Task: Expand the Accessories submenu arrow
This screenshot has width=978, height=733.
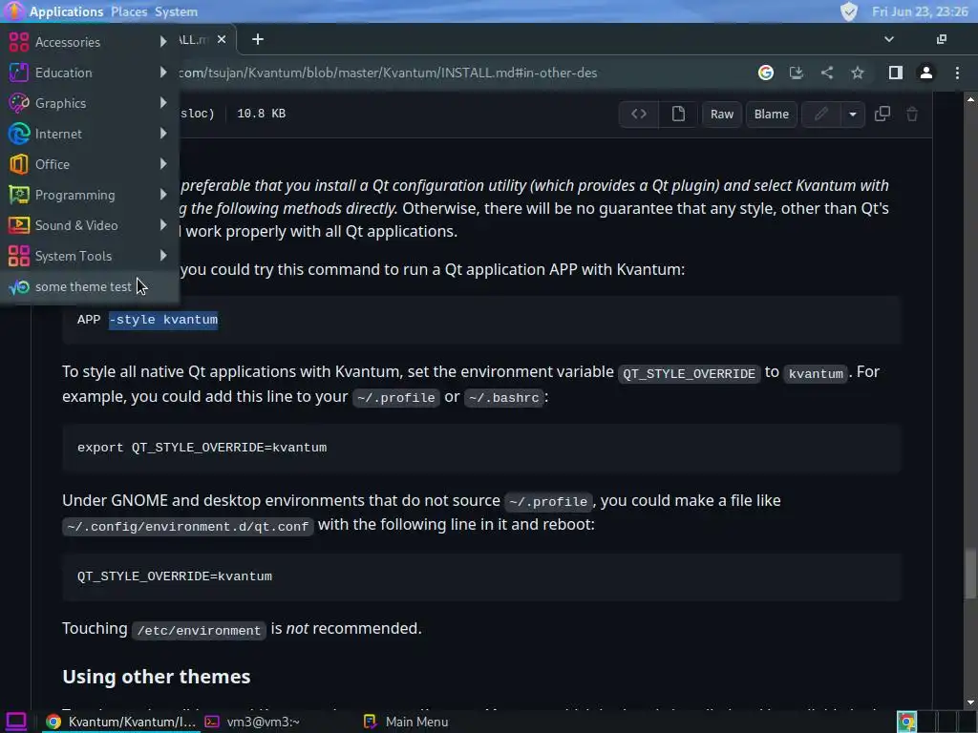Action: coord(163,42)
